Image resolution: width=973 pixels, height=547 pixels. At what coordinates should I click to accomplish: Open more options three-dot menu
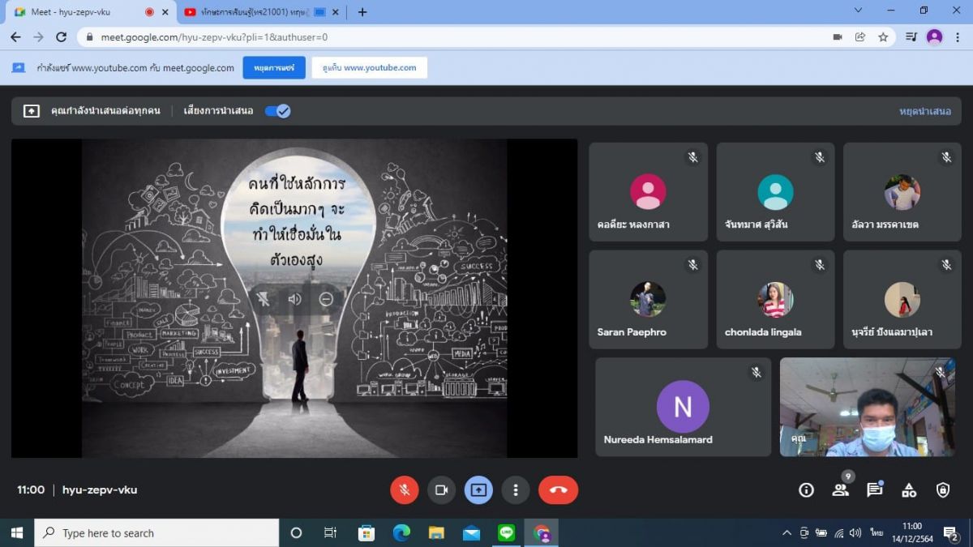(515, 489)
